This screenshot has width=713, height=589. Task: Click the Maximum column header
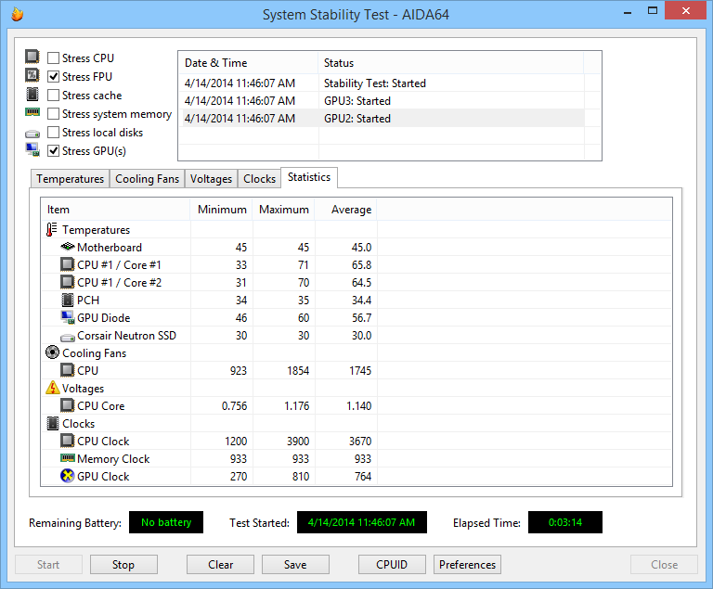(x=283, y=210)
